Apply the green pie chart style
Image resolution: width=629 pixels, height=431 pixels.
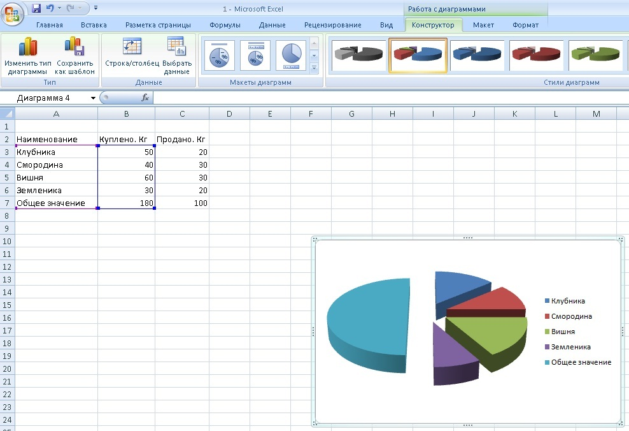pos(595,56)
